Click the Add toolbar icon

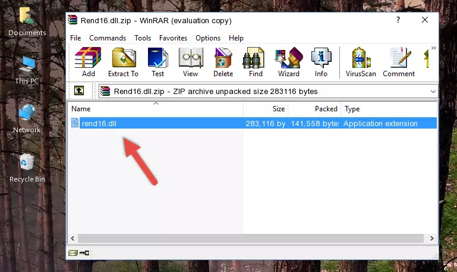88,62
